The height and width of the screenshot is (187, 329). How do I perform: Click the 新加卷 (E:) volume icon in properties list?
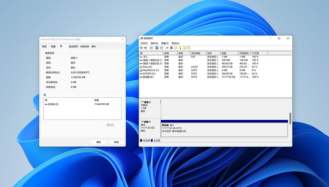[46, 104]
